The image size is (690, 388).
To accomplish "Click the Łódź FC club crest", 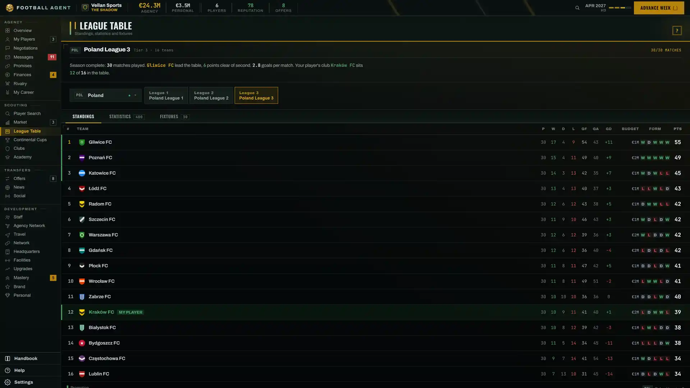I will pos(82,189).
